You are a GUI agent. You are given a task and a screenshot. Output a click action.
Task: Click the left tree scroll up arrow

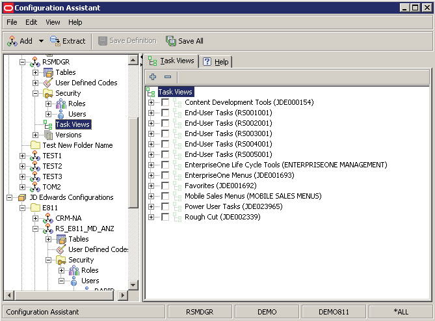click(x=133, y=60)
